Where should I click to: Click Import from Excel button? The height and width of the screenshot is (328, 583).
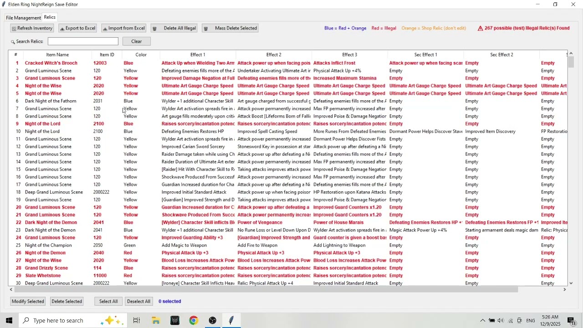(x=124, y=28)
